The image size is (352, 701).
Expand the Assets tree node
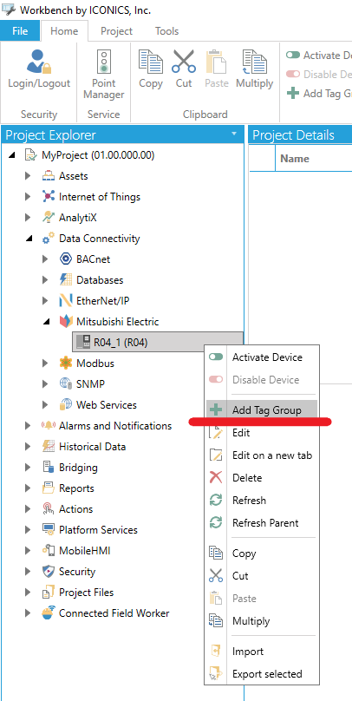[28, 176]
